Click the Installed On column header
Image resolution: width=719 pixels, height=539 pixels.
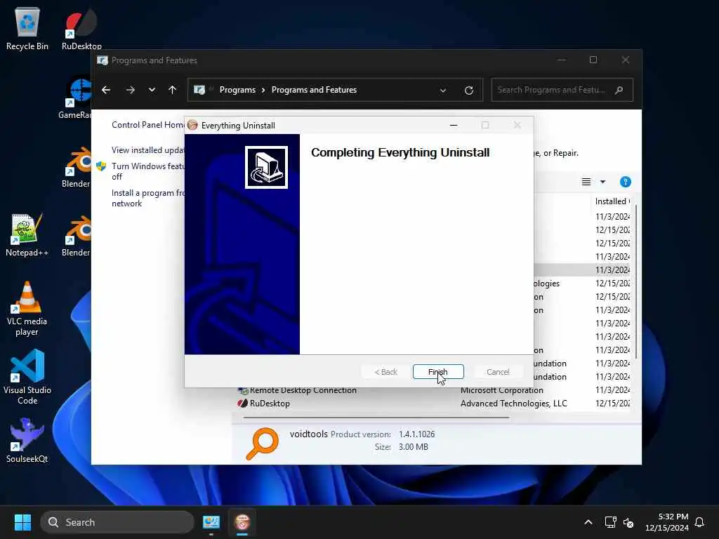[612, 201]
